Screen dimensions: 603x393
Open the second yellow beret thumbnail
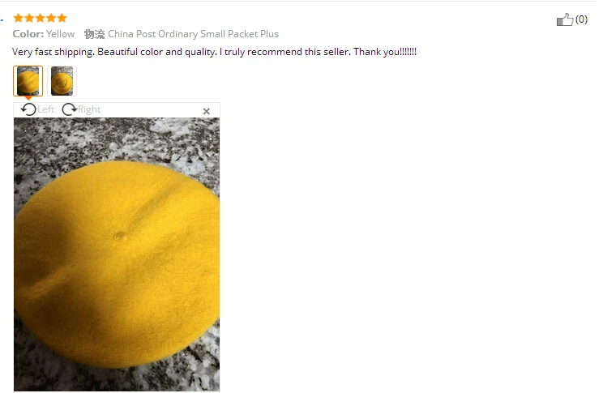click(x=62, y=81)
